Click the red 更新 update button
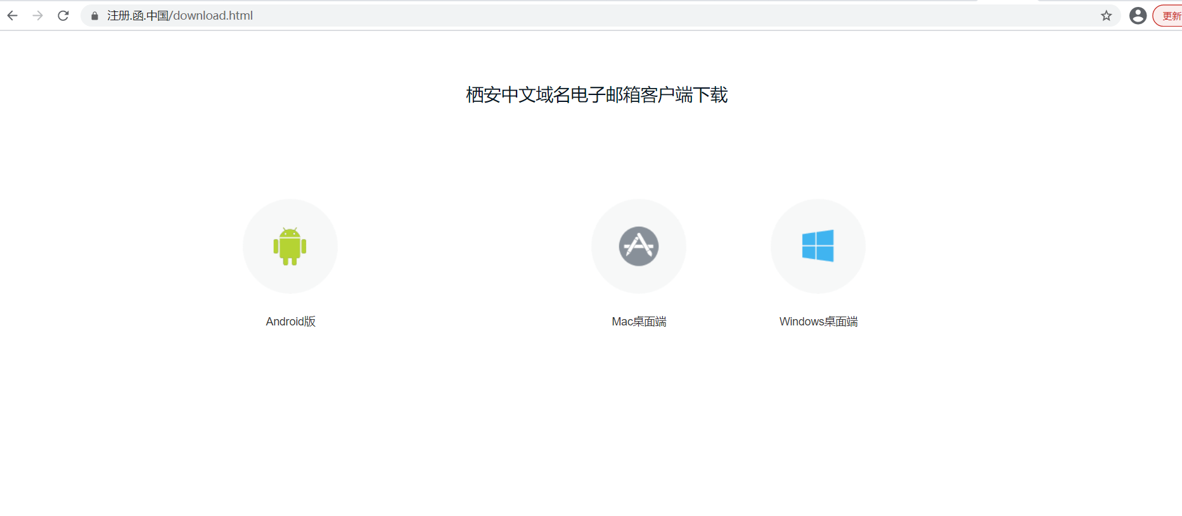 click(x=1167, y=16)
